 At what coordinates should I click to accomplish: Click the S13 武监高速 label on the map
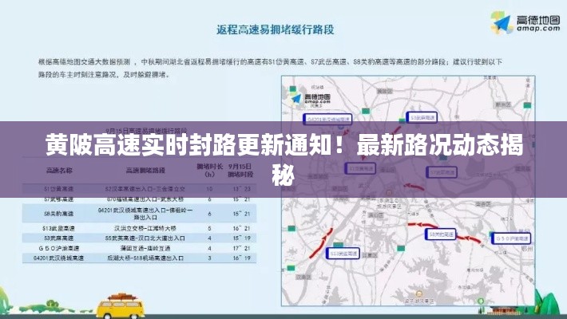pos(343,253)
